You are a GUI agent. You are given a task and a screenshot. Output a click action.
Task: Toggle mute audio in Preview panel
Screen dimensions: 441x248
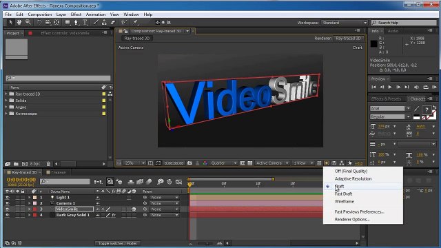pos(416,87)
